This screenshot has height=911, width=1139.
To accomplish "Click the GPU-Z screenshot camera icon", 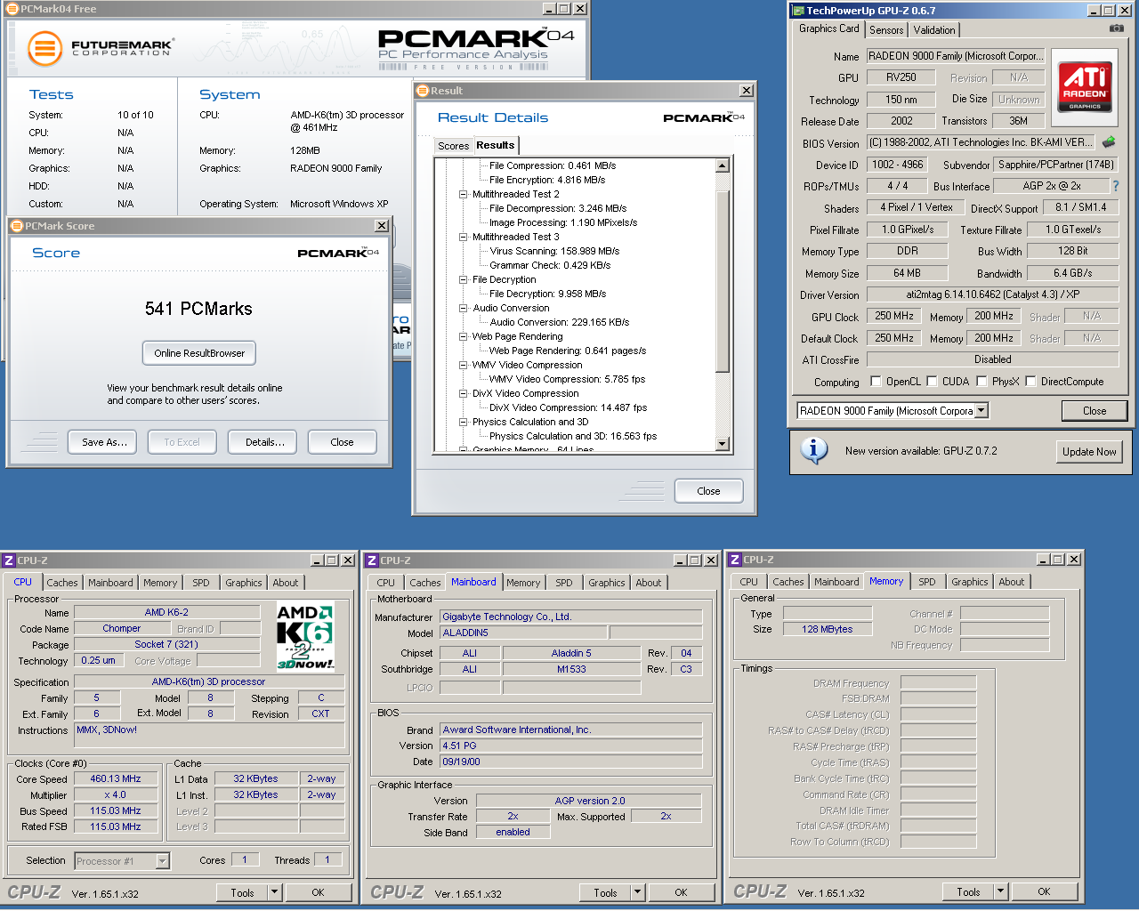I will (1116, 28).
